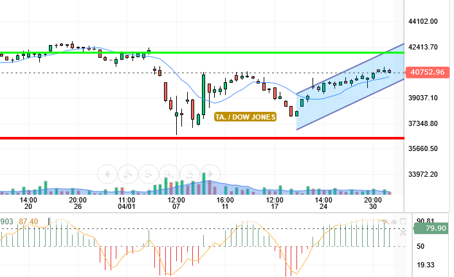Click time axis label 20:00 30
The width and height of the screenshot is (454, 277).
tap(373, 203)
